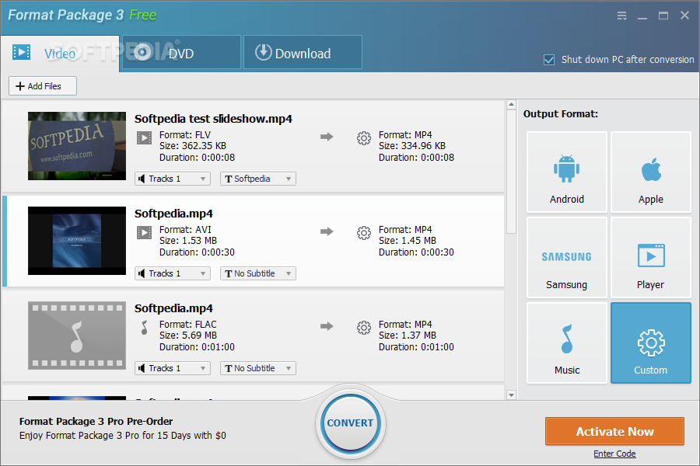700x466 pixels.
Task: Open No Subtitle dropdown for the FLAC file
Action: [258, 368]
